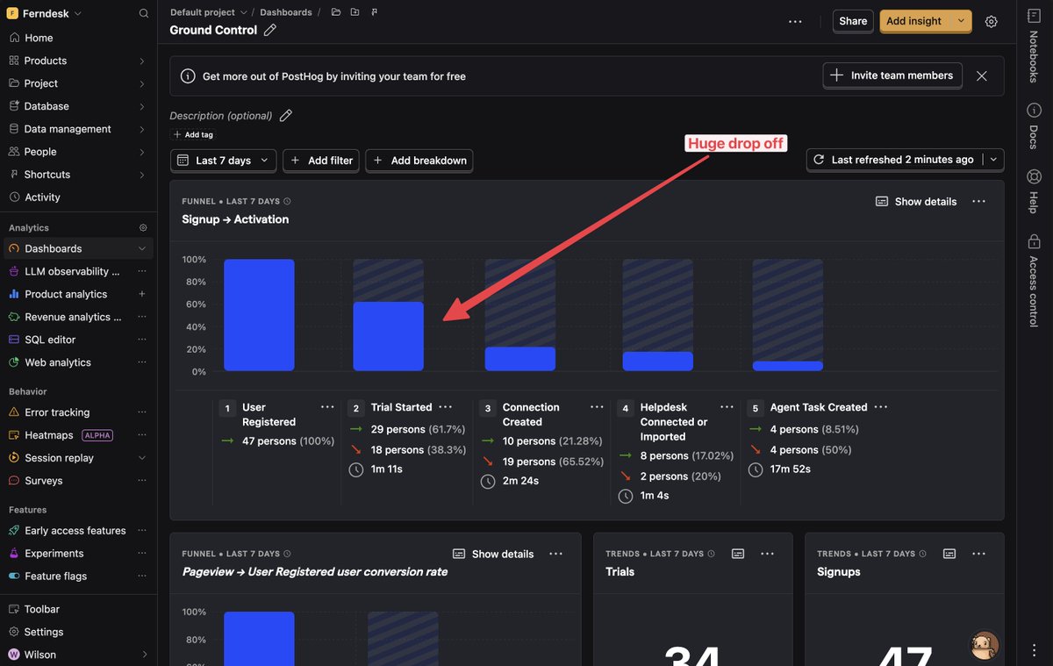Viewport: 1053px width, 666px height.
Task: Open dashboard settings gear icon
Action: pyautogui.click(x=991, y=21)
